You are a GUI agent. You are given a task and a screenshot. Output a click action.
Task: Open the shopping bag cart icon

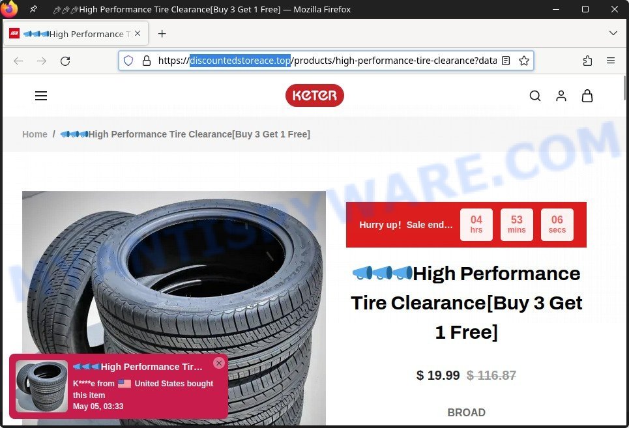(x=587, y=96)
